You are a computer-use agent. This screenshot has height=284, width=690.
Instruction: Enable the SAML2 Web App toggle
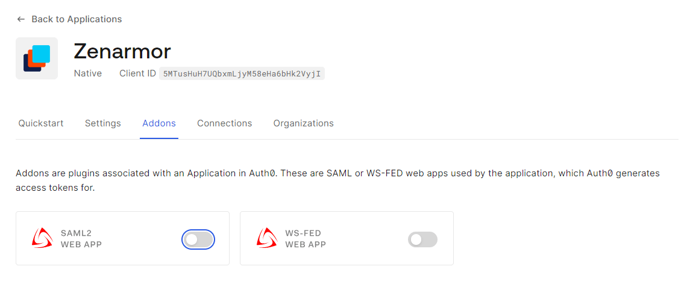[x=198, y=239]
